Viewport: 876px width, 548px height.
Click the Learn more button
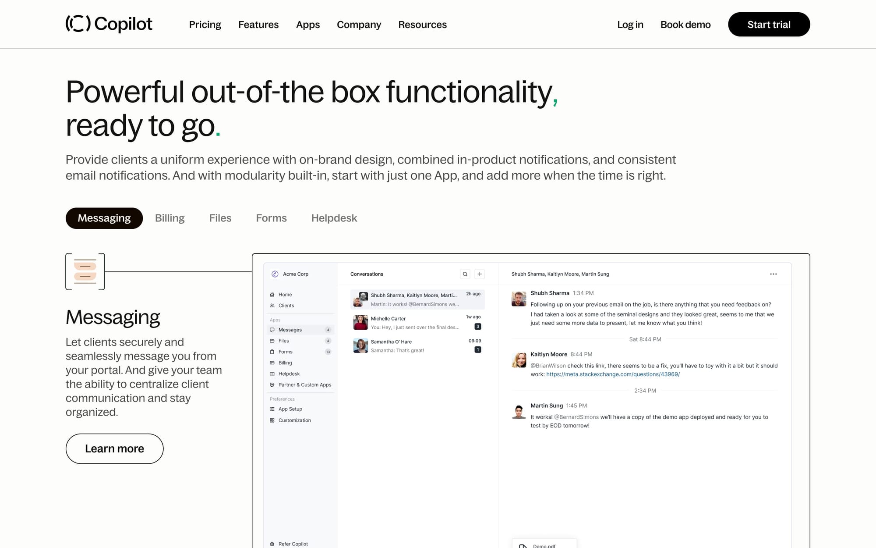114,448
